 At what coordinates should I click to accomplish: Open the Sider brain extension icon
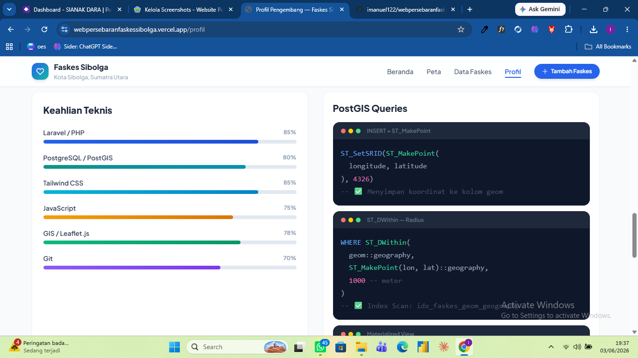tap(535, 29)
